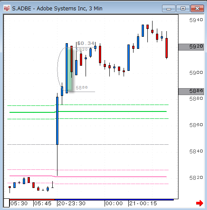Click the $0.34 measurement label

click(86, 43)
